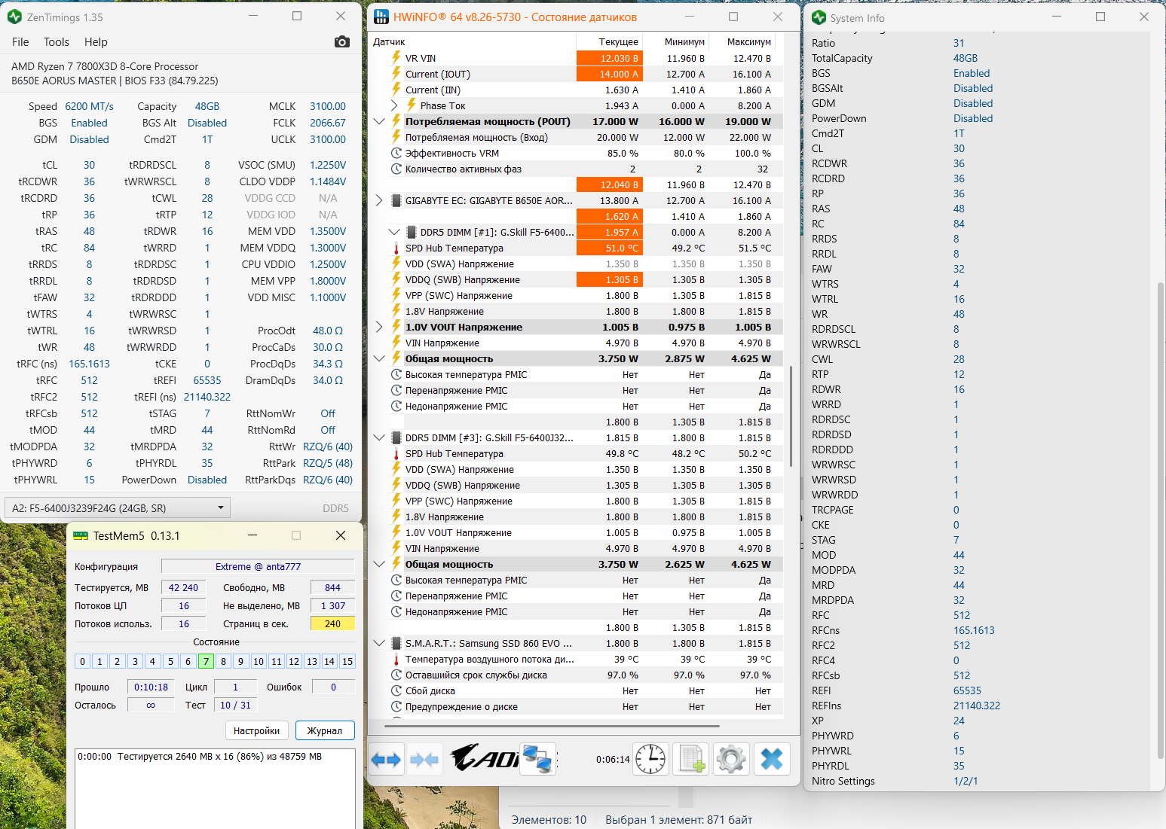This screenshot has width=1166, height=829.
Task: Click the highlighted core 7 cell in TestMem5
Action: pos(206,661)
